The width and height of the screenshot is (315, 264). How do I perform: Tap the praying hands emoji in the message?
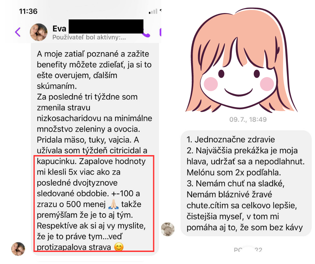113,204
